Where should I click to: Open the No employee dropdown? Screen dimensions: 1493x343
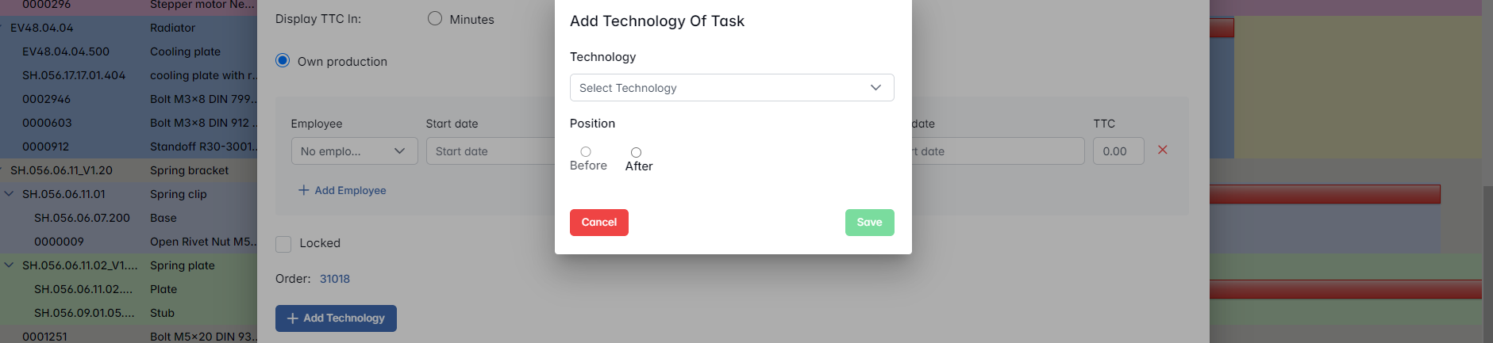click(354, 151)
